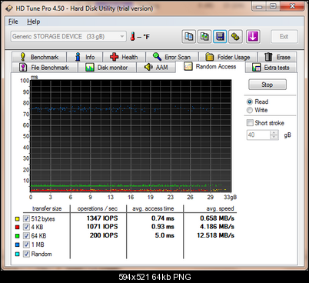Viewport: 309px width, 283px height.
Task: Increase short stroke size with up arrow
Action: tap(274, 133)
